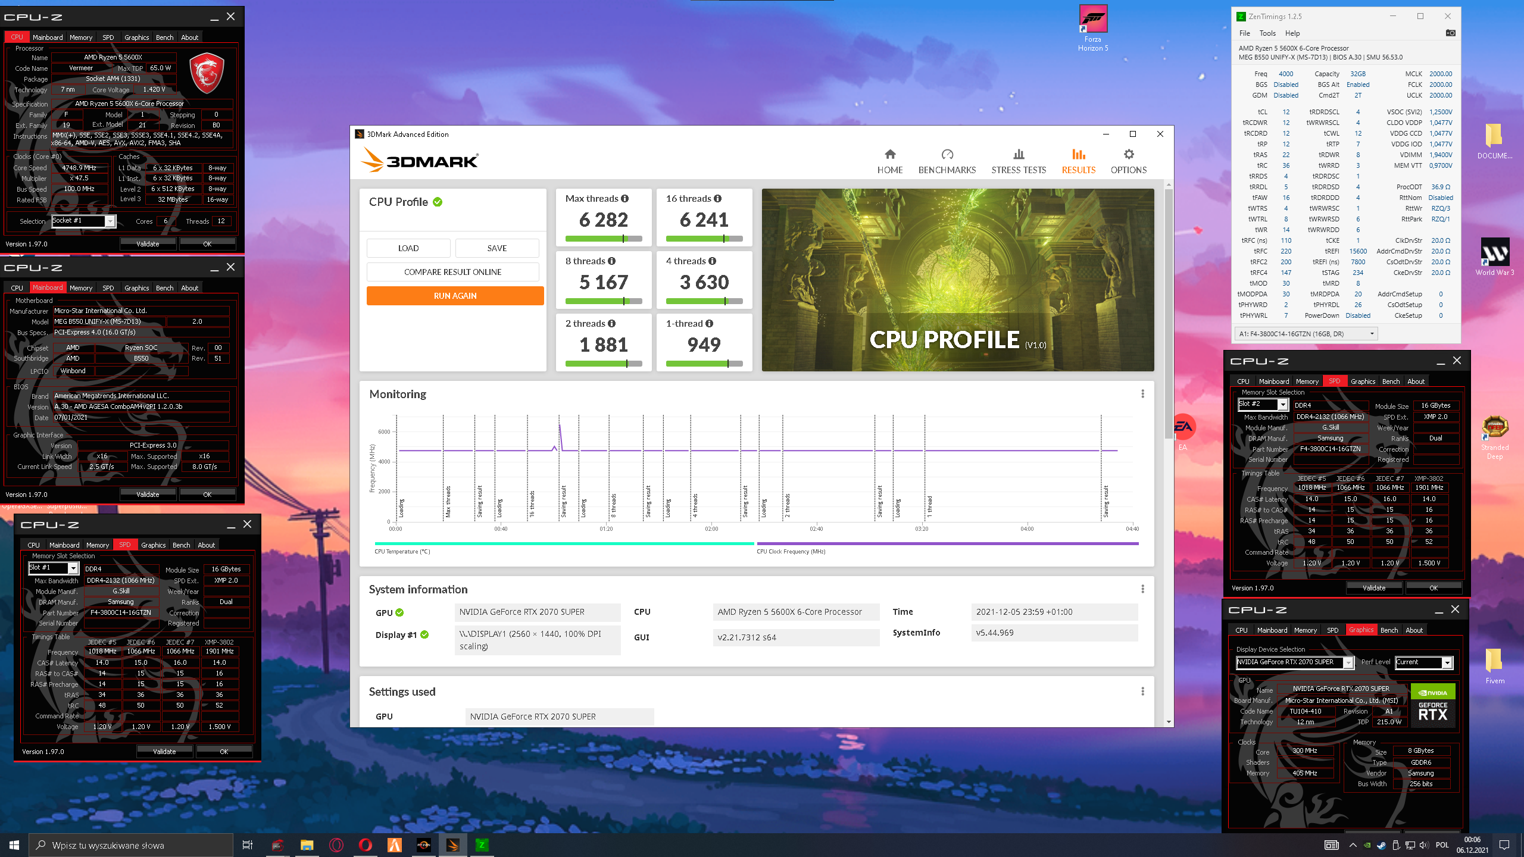
Task: Click the info icon beside 16 threads
Action: click(x=718, y=199)
